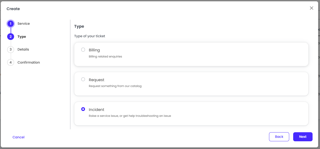Click the Cancel link

point(18,137)
